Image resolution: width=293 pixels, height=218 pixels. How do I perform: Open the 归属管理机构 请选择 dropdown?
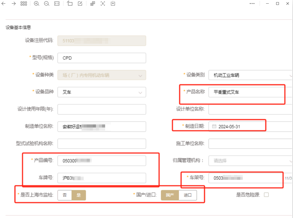click(x=291, y=161)
